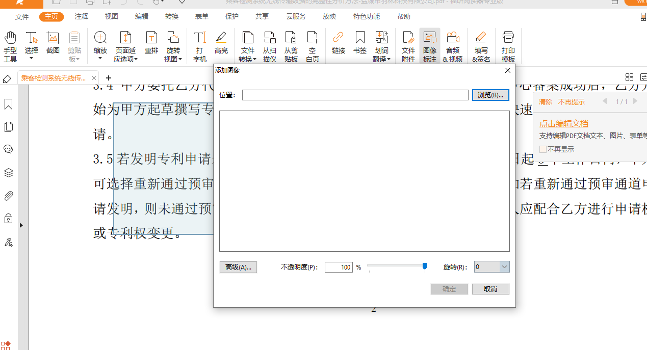Image resolution: width=647 pixels, height=350 pixels.
Task: Select the 手型工具 hand tool
Action: click(x=10, y=46)
